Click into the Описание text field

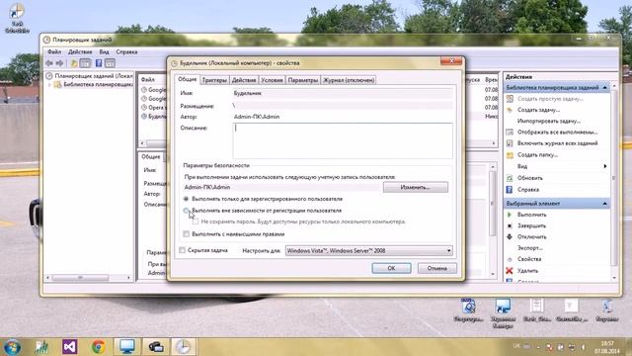pyautogui.click(x=343, y=140)
